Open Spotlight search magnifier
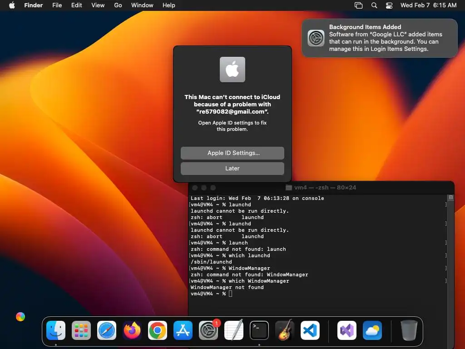Screen dimensions: 465x349 click(374, 5)
